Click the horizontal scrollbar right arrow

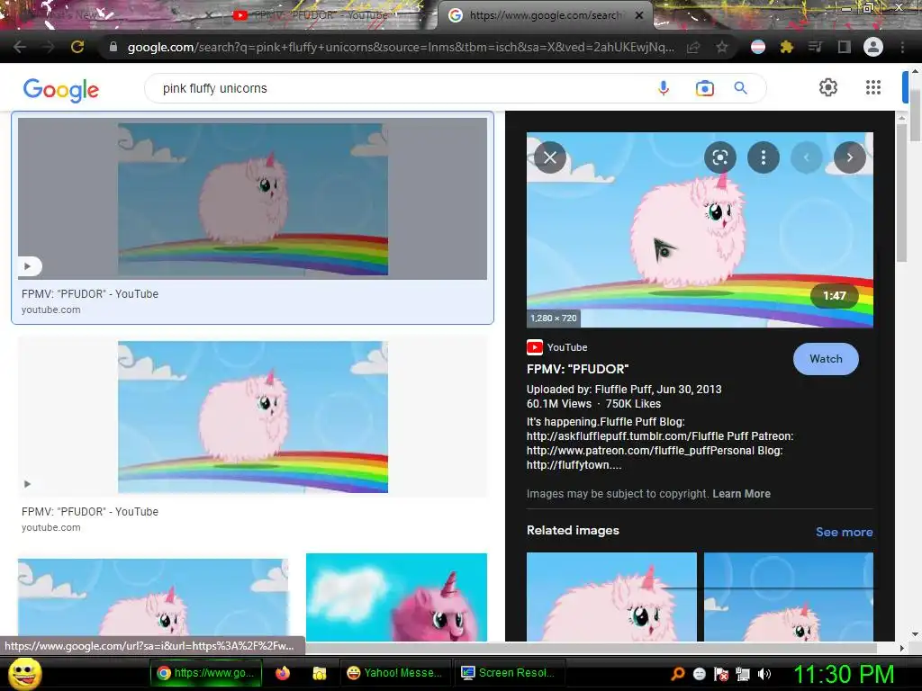click(x=902, y=648)
